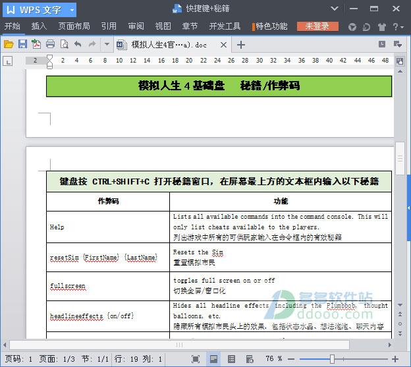This screenshot has width=411, height=367.
Task: Select the 模拟人生4官…a).doc document tab
Action: [x=169, y=45]
